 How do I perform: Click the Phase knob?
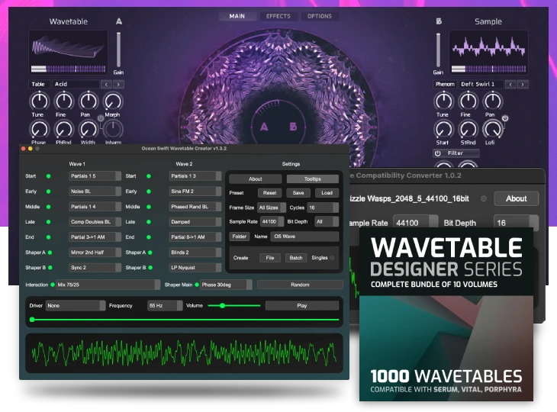40,129
